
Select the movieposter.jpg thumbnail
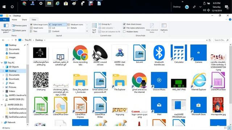pyautogui.click(x=218, y=105)
